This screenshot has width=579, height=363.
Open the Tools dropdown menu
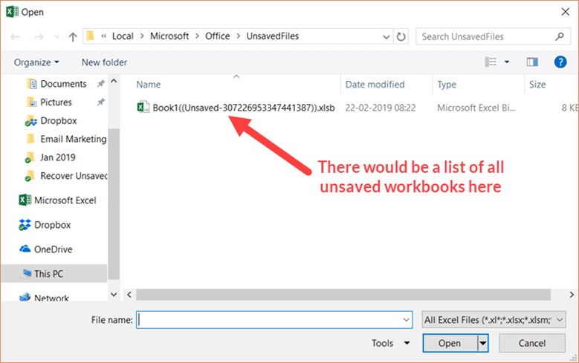click(390, 343)
